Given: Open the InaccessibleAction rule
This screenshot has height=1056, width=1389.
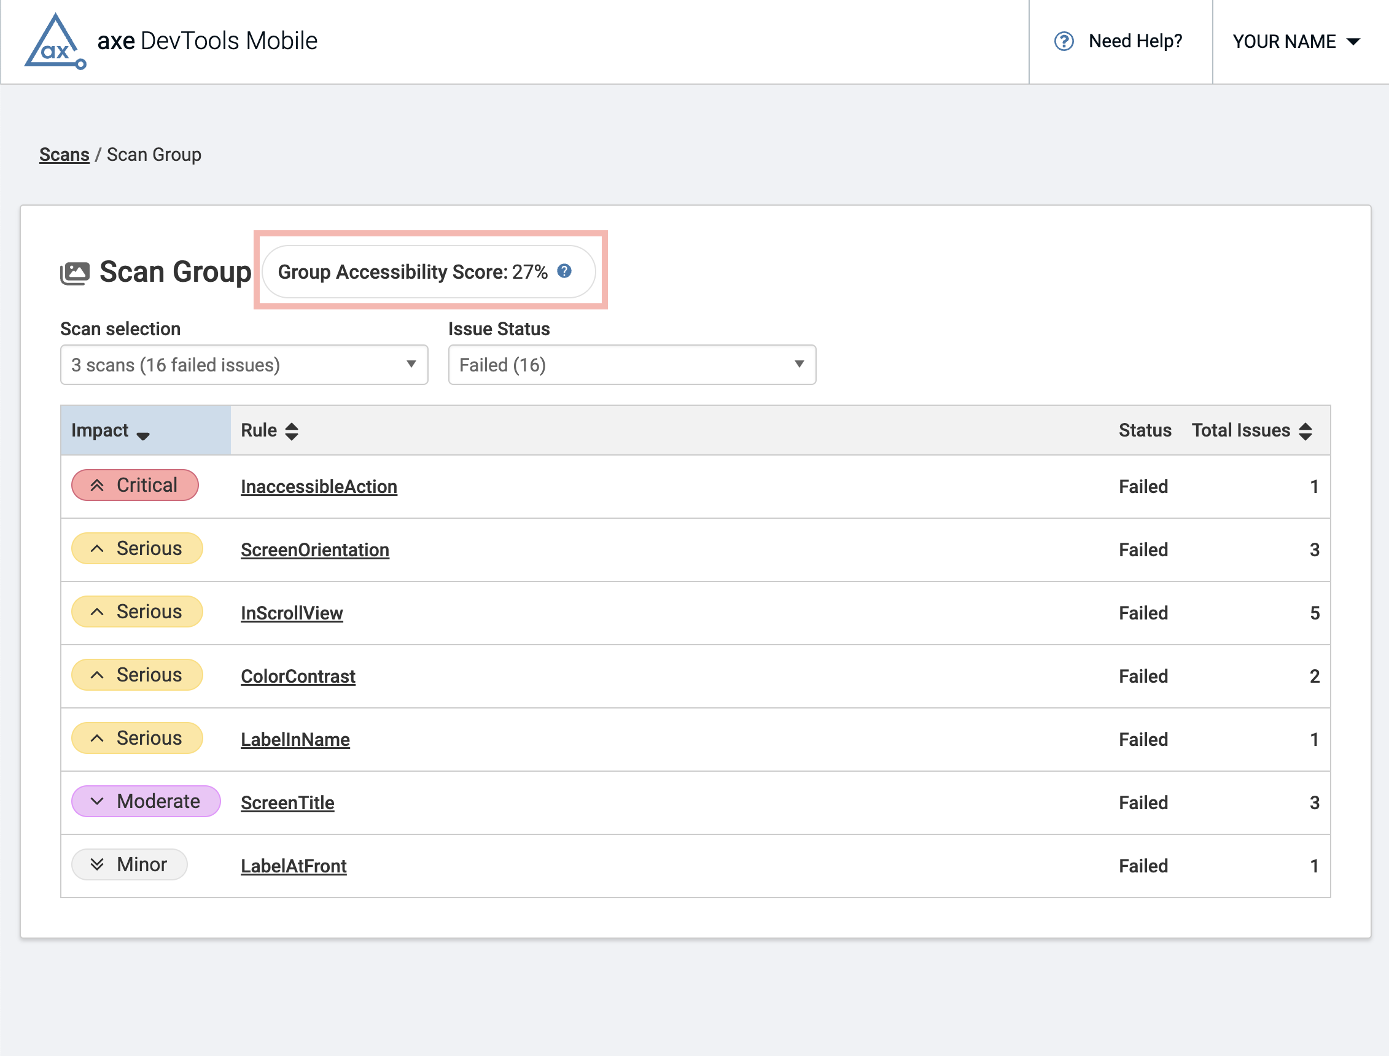Looking at the screenshot, I should pyautogui.click(x=319, y=486).
